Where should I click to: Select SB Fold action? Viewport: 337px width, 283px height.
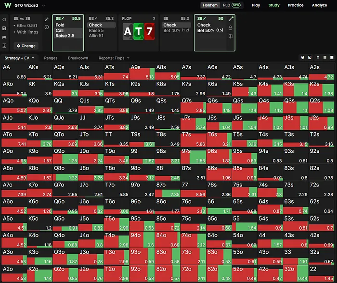[68, 25]
